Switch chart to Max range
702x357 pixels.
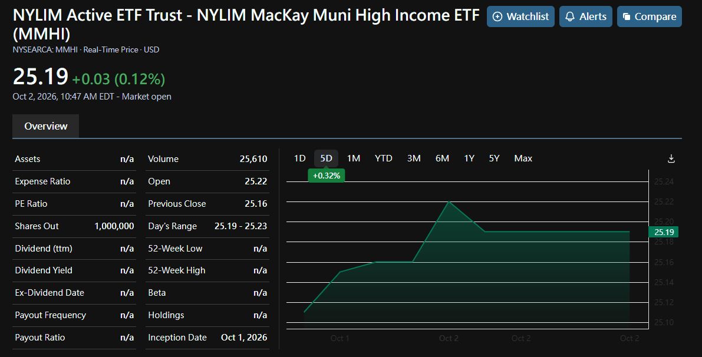click(x=523, y=158)
